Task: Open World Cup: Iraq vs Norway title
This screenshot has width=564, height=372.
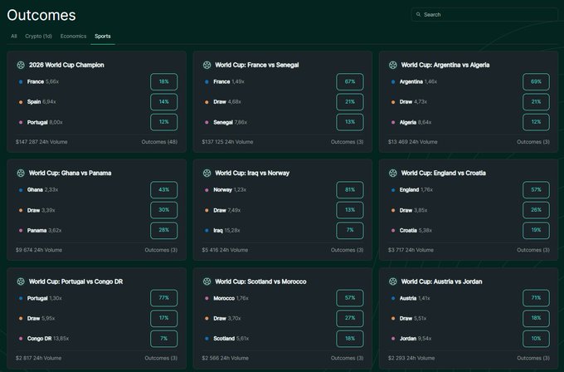Action: coord(252,173)
